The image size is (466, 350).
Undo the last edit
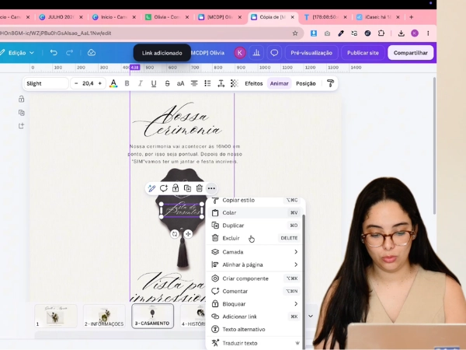pyautogui.click(x=54, y=53)
